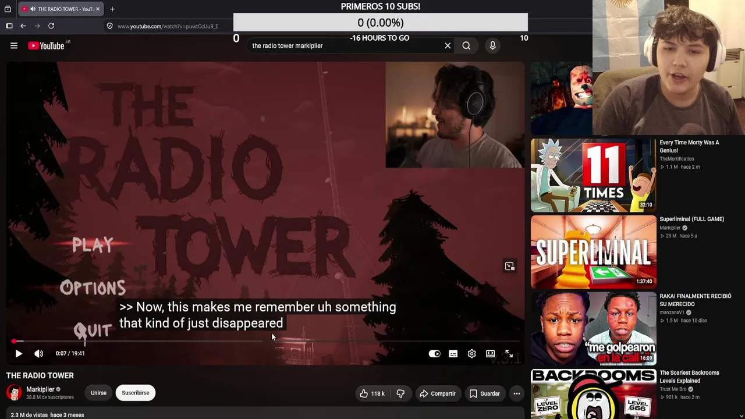Open the Backrooms levels thumbnail
The height and width of the screenshot is (419, 745).
[593, 394]
